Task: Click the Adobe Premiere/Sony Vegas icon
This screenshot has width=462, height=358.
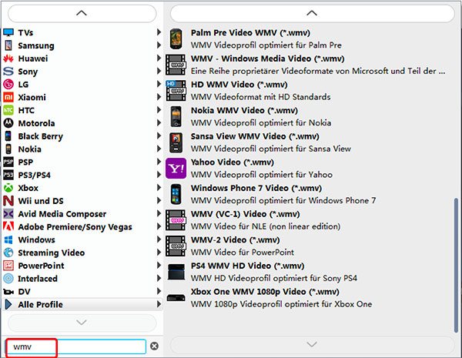Action: click(x=8, y=226)
